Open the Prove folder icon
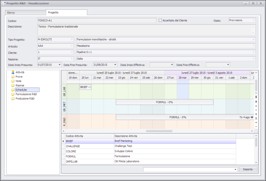 tap(13, 77)
